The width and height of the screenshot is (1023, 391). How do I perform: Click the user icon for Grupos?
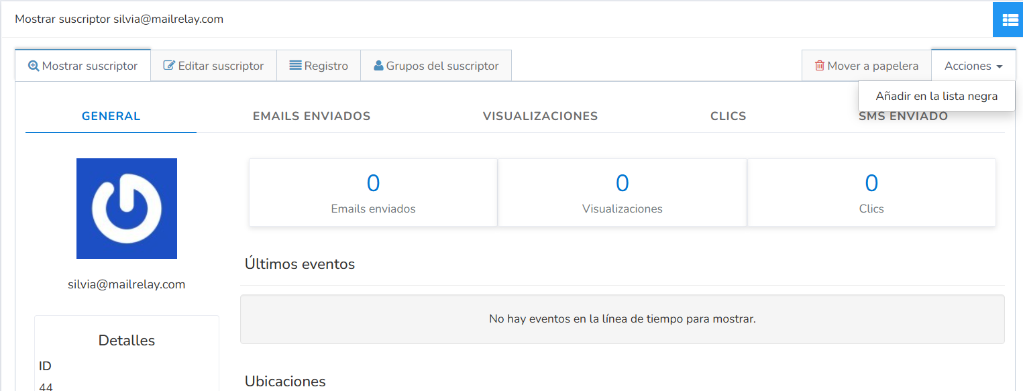[378, 66]
